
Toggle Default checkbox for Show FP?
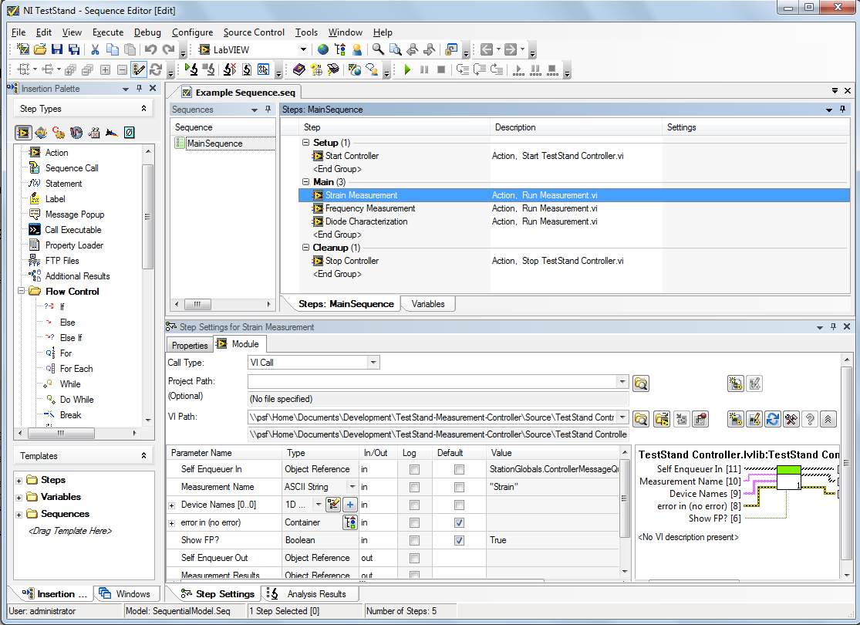coord(459,540)
